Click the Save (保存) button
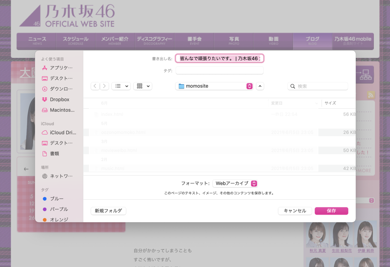The width and height of the screenshot is (390, 267). pos(331,211)
